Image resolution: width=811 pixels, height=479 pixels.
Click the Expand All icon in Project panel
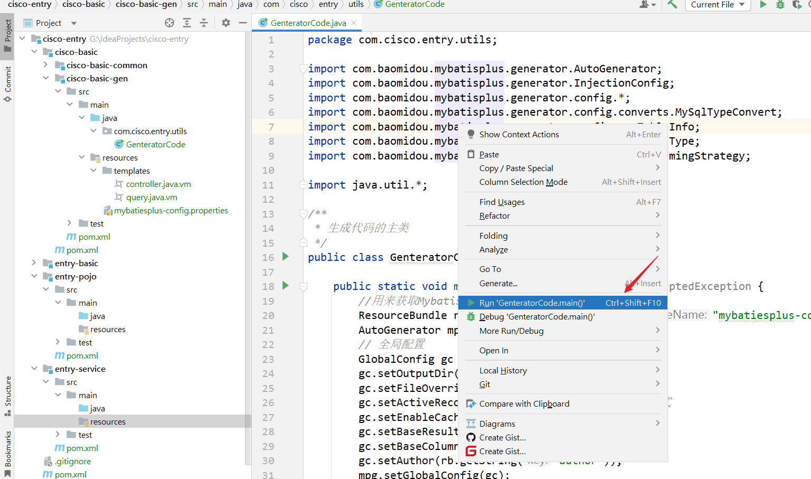(x=187, y=23)
